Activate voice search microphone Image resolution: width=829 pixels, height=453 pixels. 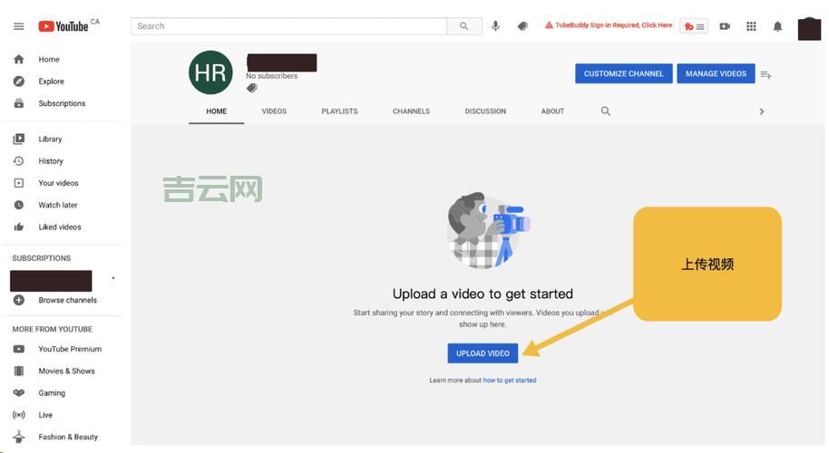(x=495, y=26)
